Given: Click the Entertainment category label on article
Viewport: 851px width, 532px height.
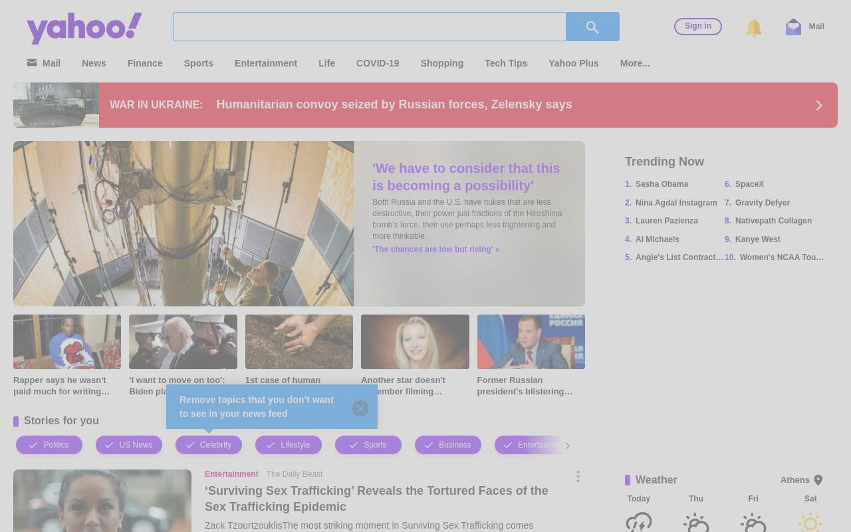Looking at the screenshot, I should tap(231, 474).
